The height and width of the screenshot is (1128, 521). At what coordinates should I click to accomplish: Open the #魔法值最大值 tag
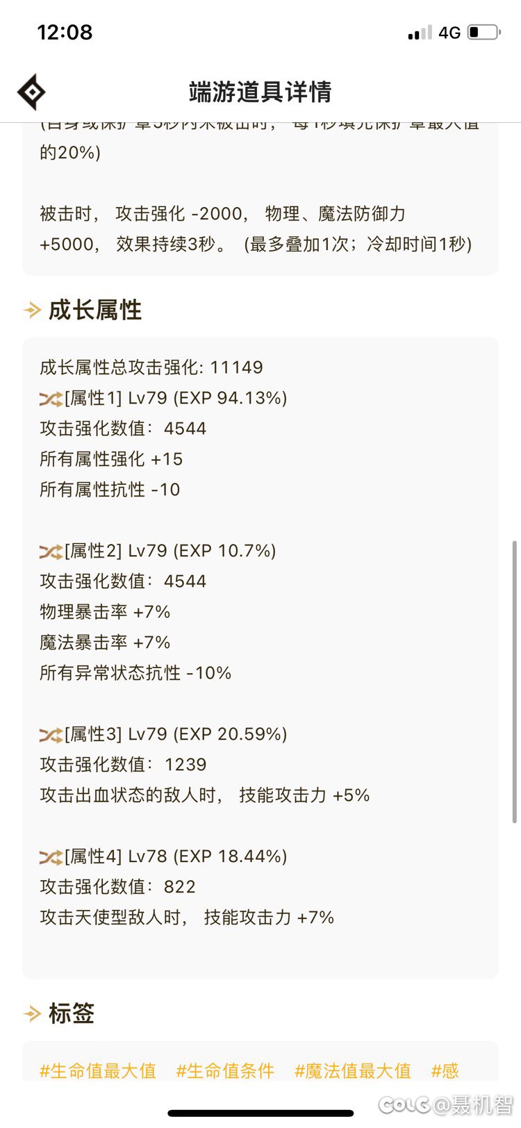(353, 1070)
